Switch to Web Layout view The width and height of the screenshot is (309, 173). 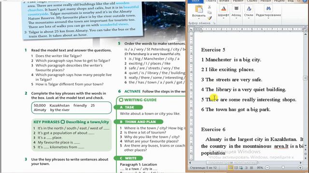tap(241, 168)
